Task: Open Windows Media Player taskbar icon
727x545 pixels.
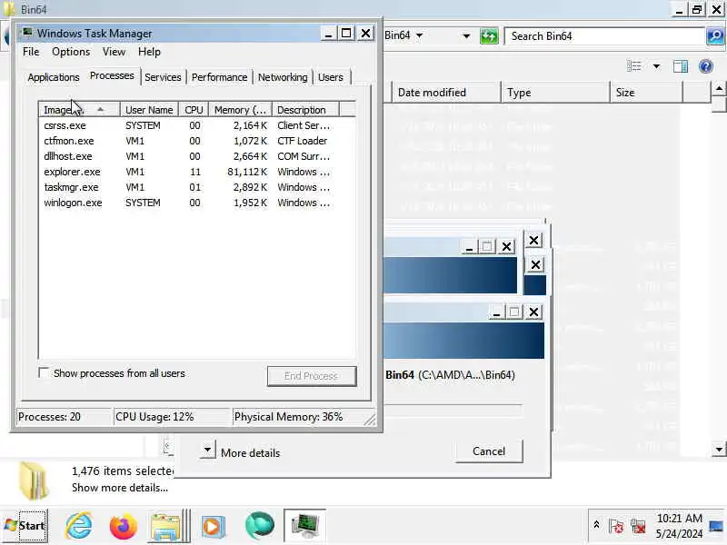Action: tap(213, 527)
